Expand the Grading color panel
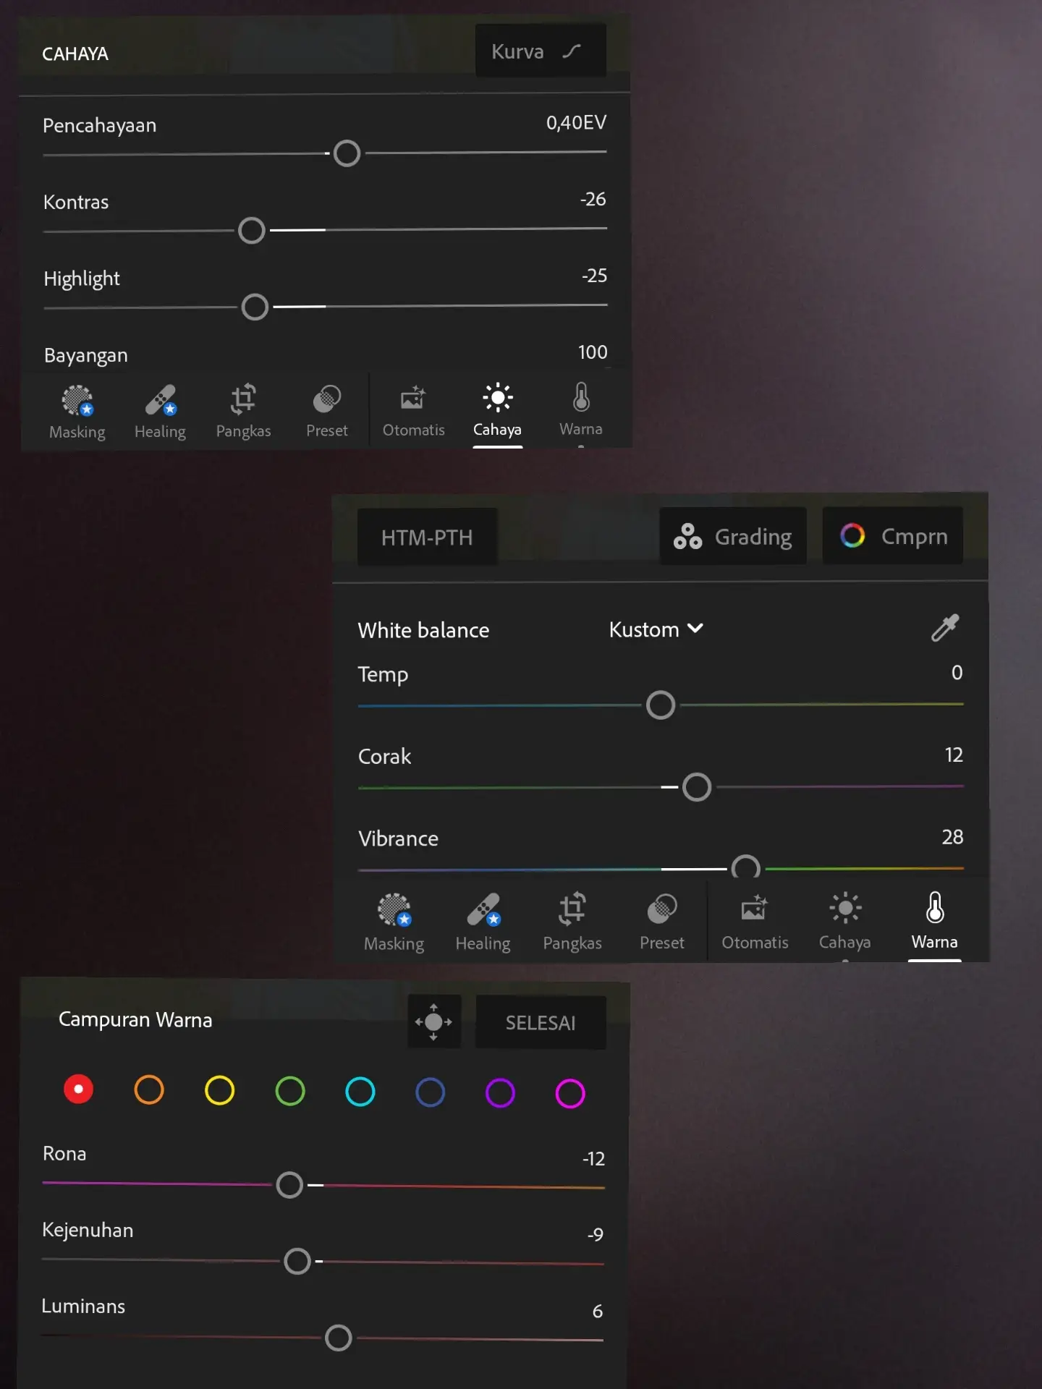Viewport: 1042px width, 1389px height. [732, 537]
